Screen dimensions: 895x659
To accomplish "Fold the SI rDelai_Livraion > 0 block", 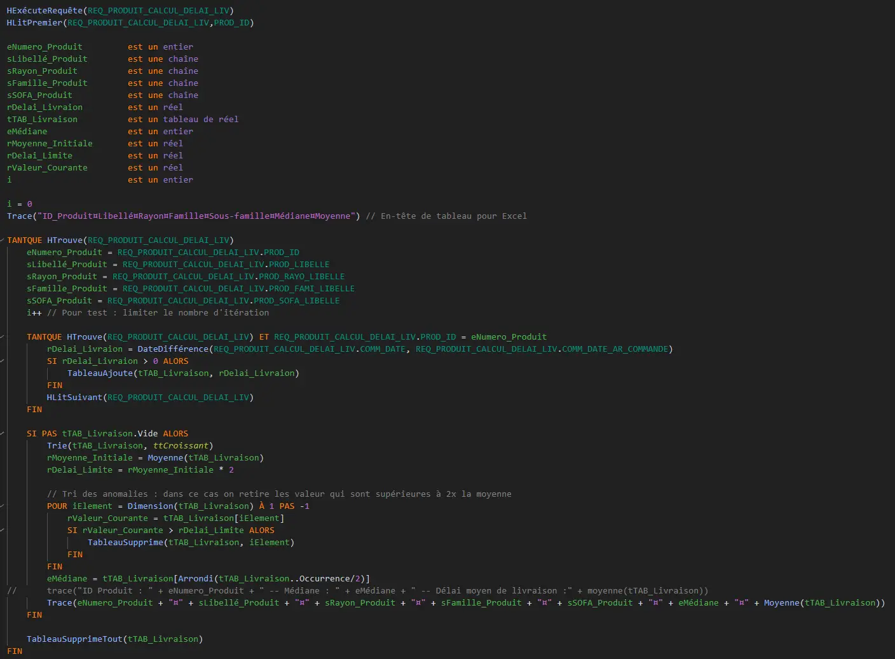I will pos(3,361).
